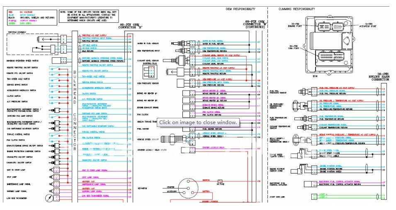Click the engine position sensor symbol
Image resolution: width=396 pixels, height=210 pixels.
(x=301, y=168)
